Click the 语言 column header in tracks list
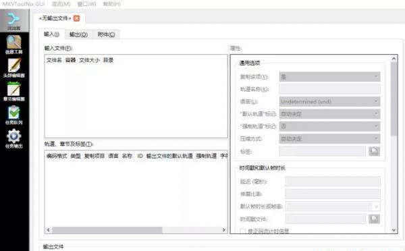 coord(113,156)
